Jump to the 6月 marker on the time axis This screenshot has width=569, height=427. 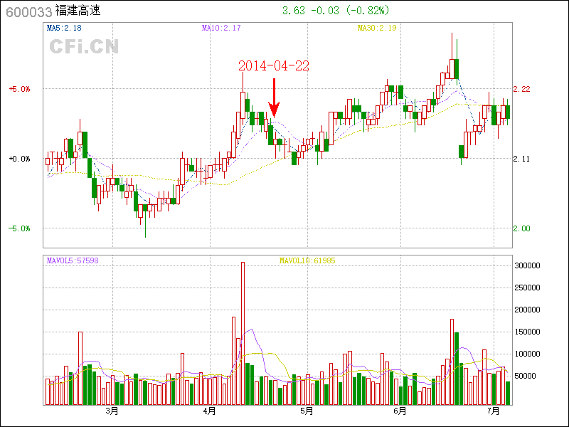(x=400, y=411)
